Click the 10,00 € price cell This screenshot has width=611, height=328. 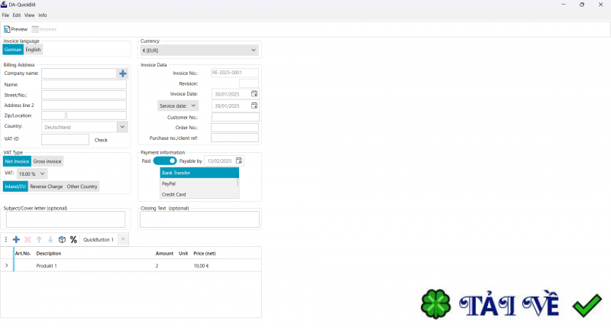[x=201, y=265]
